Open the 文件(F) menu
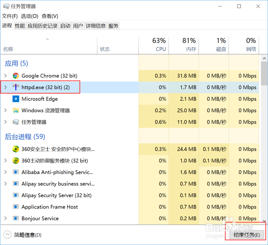The image size is (268, 245). point(10,16)
